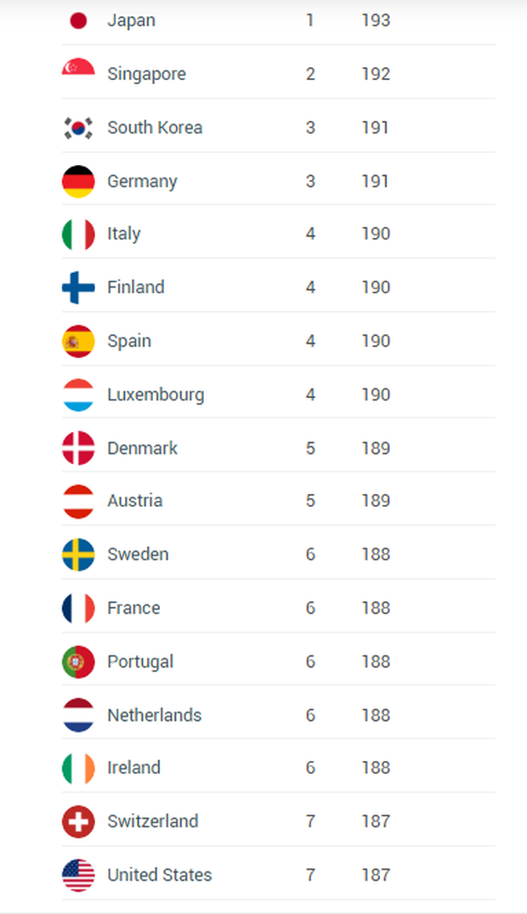Click the Portugal flag icon
Image resolution: width=527 pixels, height=914 pixels.
(x=78, y=661)
